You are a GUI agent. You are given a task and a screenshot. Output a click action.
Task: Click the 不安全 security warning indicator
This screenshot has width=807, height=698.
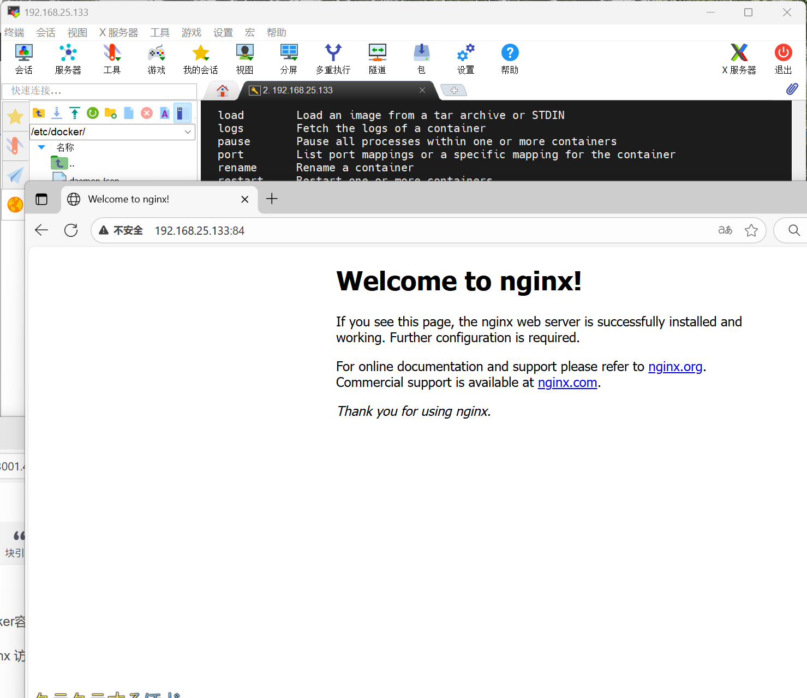click(121, 231)
